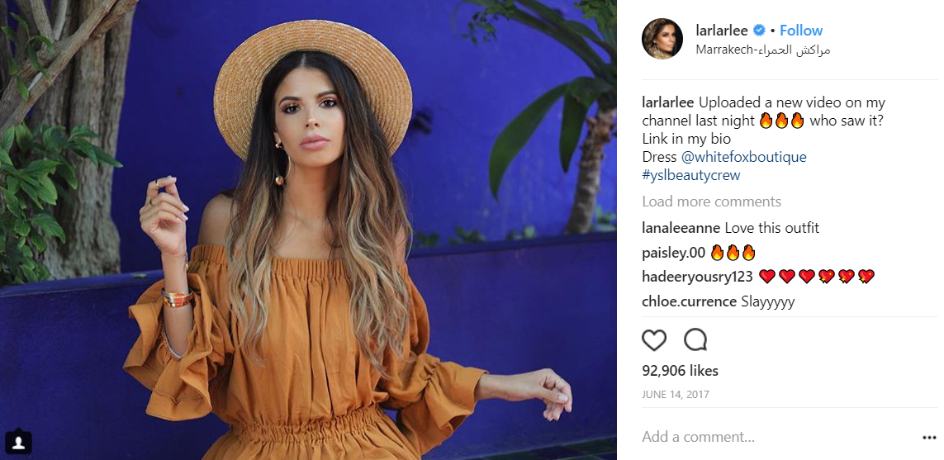This screenshot has width=944, height=460.
Task: Open commenter lanaleeanne's profile
Action: tap(681, 228)
